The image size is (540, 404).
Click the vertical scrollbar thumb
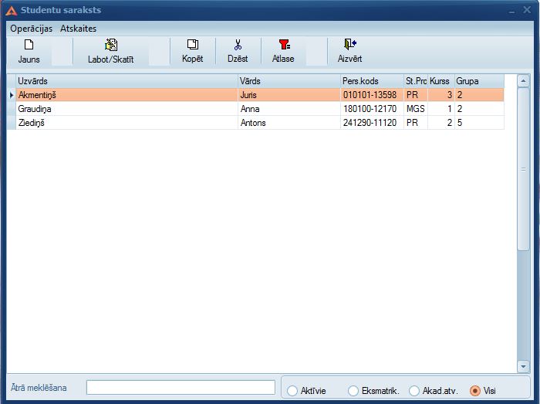524,169
